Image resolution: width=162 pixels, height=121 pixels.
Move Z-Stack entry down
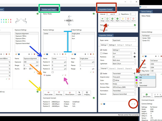85,54
